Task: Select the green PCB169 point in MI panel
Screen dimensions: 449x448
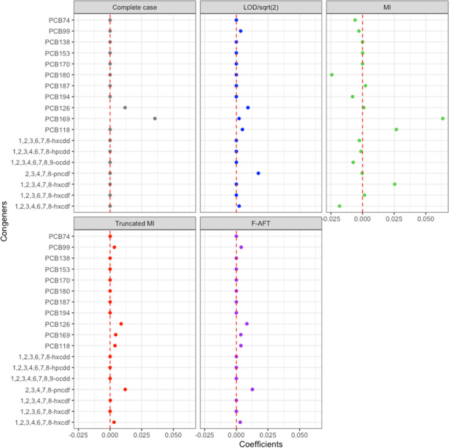Action: (443, 119)
